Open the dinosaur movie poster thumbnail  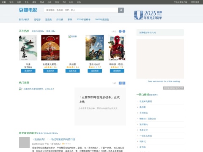95,48
